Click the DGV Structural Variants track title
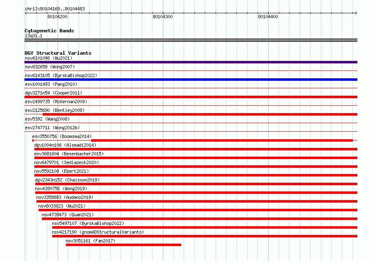The width and height of the screenshot is (369, 261). [58, 53]
